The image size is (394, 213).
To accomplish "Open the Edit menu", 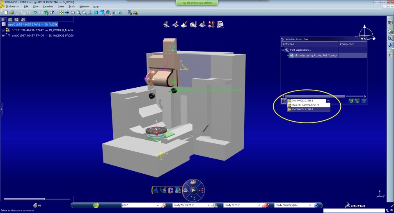I will [x=26, y=7].
